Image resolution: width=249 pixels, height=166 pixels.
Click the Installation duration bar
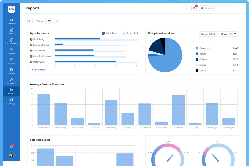(178, 110)
